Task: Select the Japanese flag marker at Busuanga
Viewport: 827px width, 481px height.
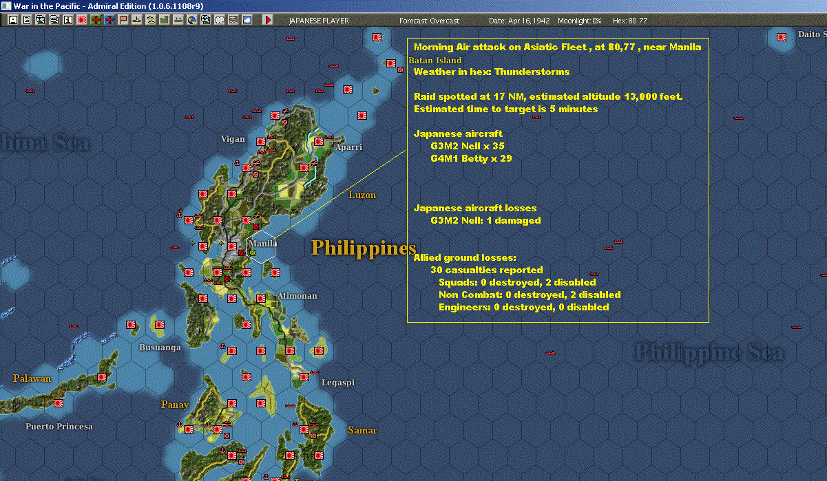Action: tap(159, 323)
